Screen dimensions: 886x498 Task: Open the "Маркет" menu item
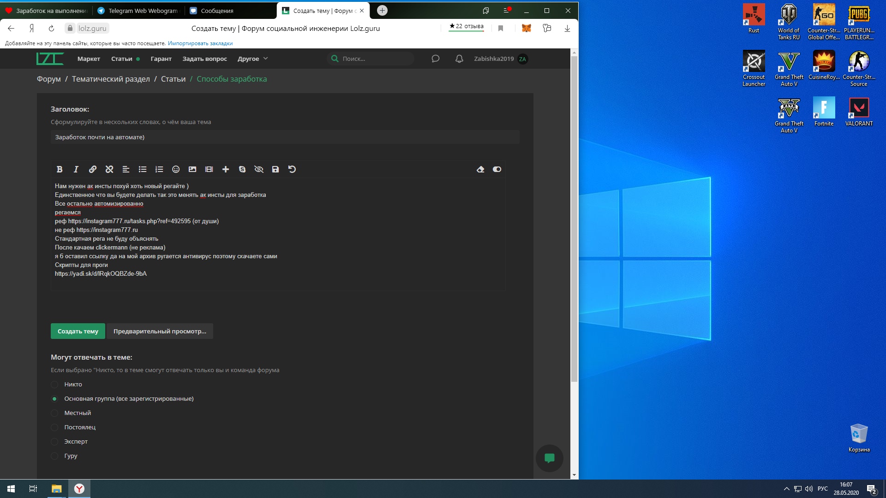[89, 59]
